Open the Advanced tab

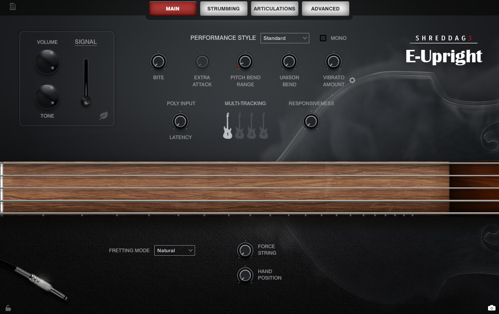click(325, 8)
